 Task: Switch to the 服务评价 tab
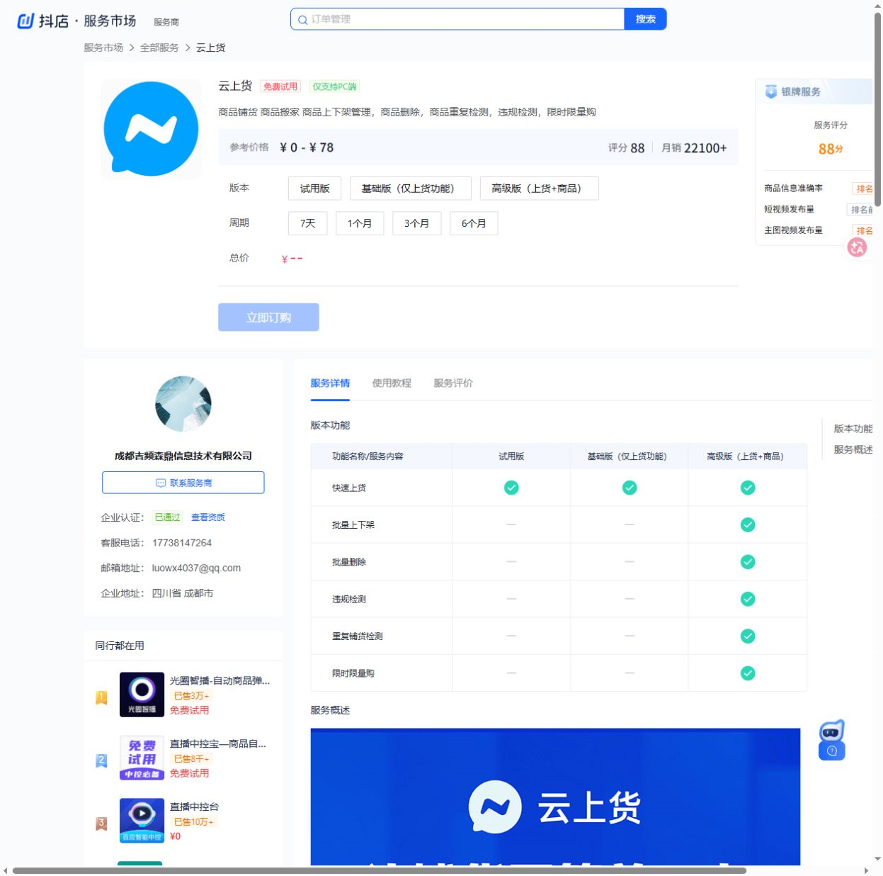point(453,383)
